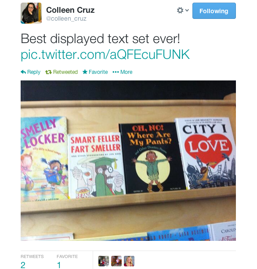Click the Colleen Cruz display name

coord(70,10)
